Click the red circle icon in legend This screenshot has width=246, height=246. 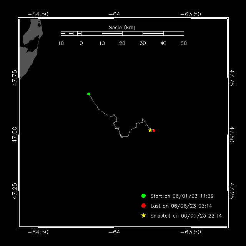pyautogui.click(x=143, y=206)
